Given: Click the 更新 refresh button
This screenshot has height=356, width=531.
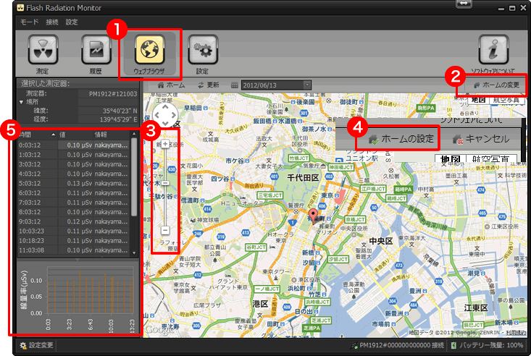Looking at the screenshot, I should coord(208,85).
